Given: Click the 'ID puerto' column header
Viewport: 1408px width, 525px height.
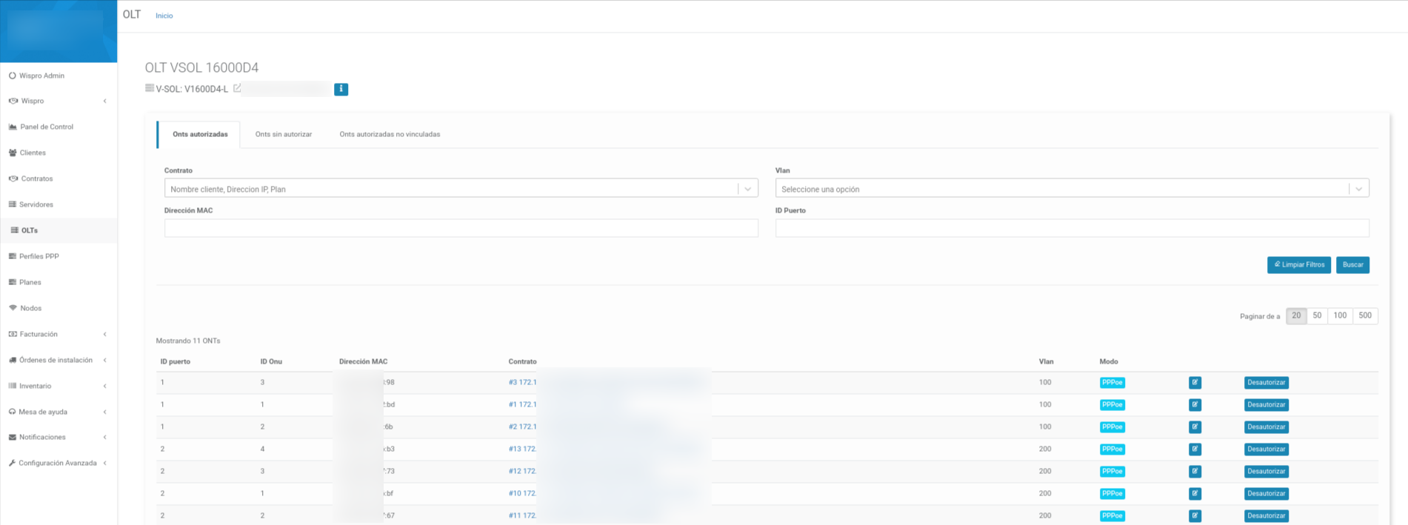Looking at the screenshot, I should pyautogui.click(x=175, y=361).
